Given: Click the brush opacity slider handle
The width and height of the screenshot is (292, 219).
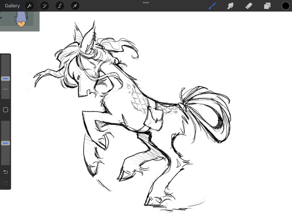Looking at the screenshot, I should [6, 143].
